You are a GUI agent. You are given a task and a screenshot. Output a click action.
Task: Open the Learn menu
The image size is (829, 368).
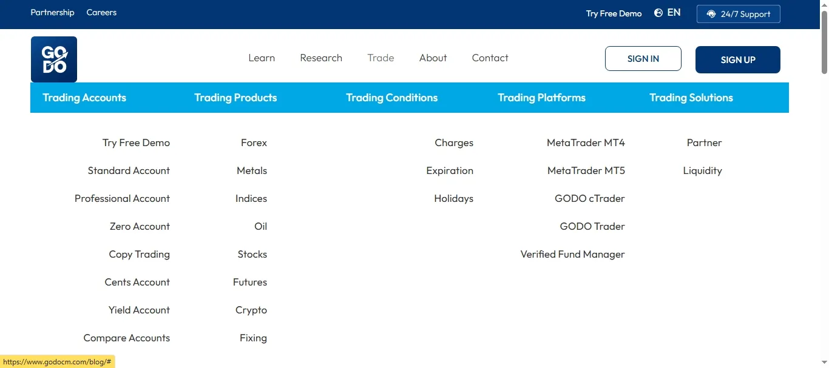[262, 58]
